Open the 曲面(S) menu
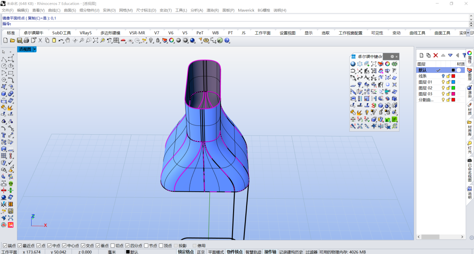474x254 pixels. tap(70, 10)
